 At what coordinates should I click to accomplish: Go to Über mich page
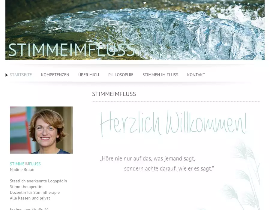[x=89, y=75]
